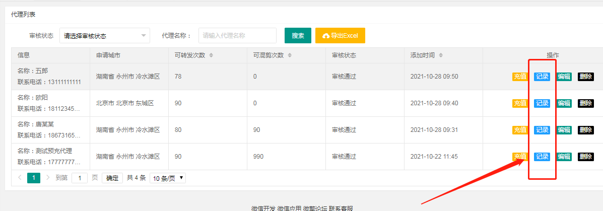
Task: Click 记录 for agent 测试预充代理
Action: [x=542, y=157]
